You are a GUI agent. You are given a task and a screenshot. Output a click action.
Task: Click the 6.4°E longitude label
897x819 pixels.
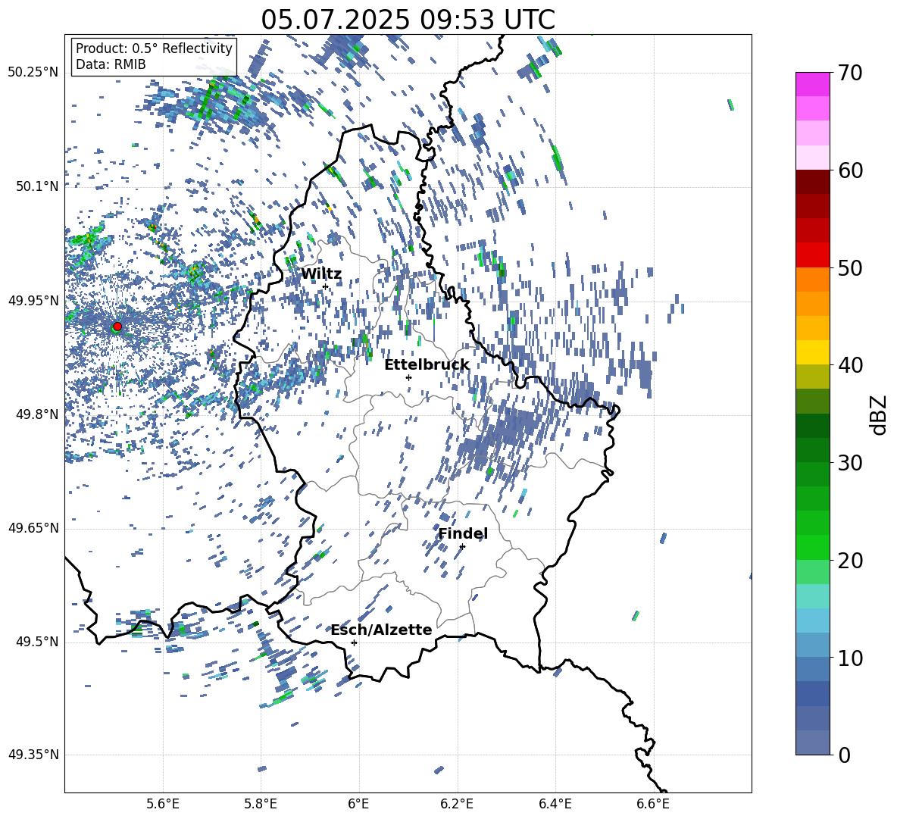click(555, 804)
